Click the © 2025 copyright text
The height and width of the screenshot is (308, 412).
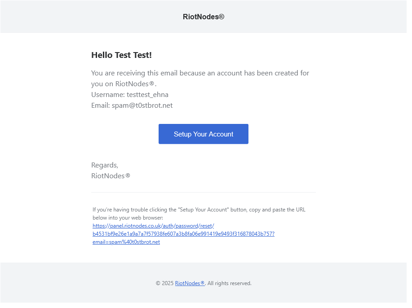tap(164, 283)
